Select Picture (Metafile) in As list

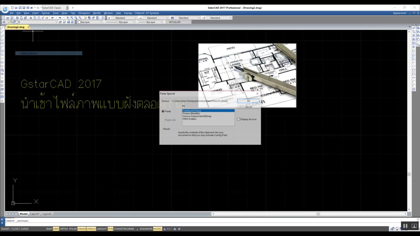(x=208, y=113)
